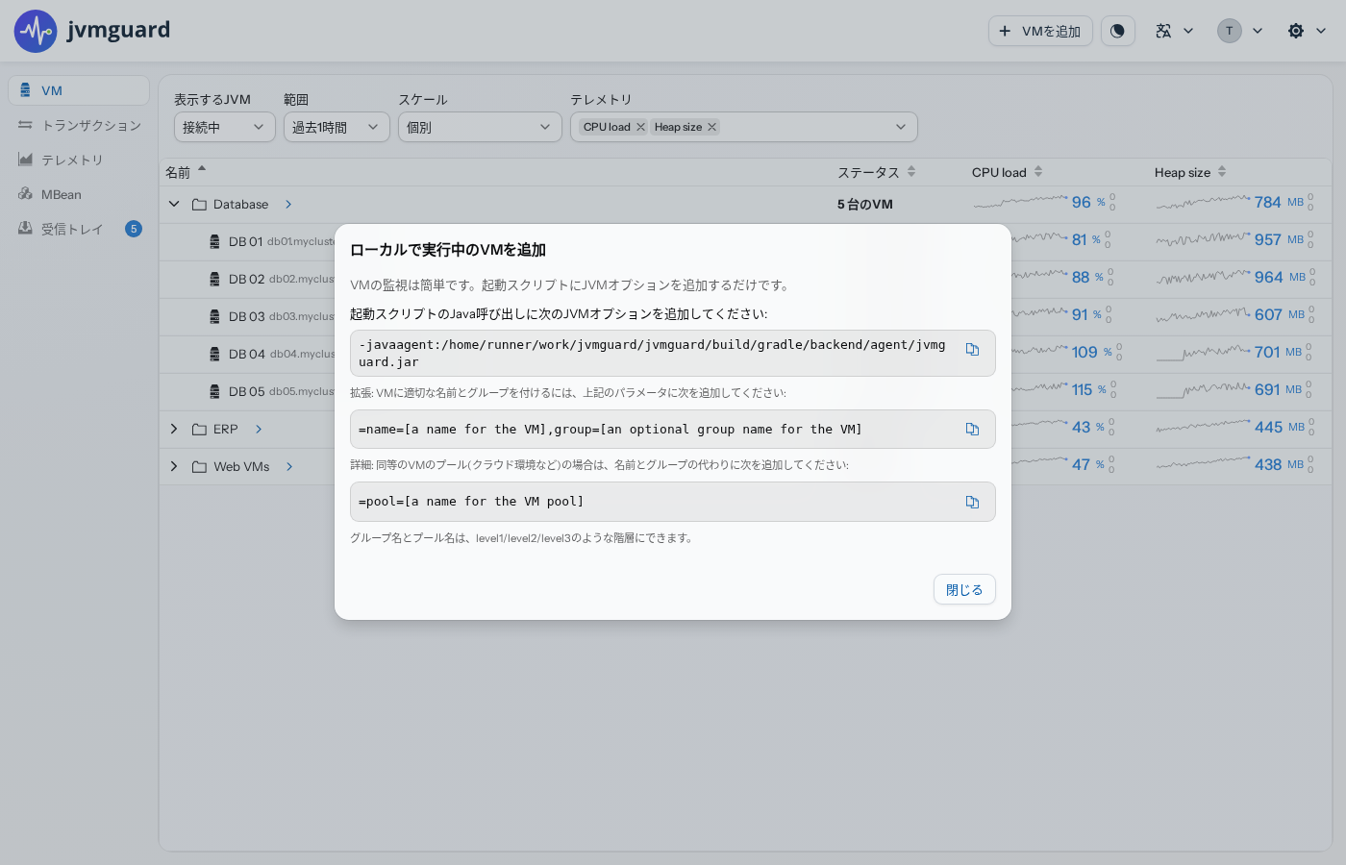This screenshot has width=1346, height=865.
Task: Sort by 名前 column
Action: [x=186, y=172]
